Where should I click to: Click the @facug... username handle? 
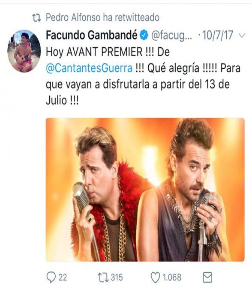pyautogui.click(x=171, y=35)
